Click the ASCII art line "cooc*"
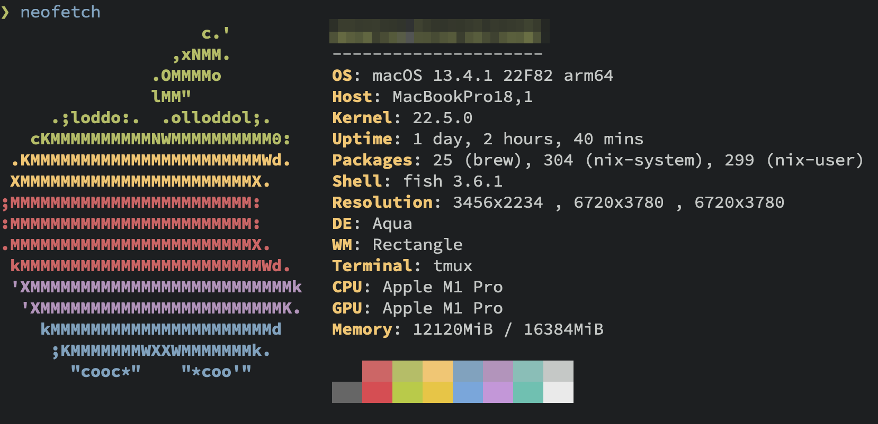This screenshot has width=878, height=424. (105, 372)
